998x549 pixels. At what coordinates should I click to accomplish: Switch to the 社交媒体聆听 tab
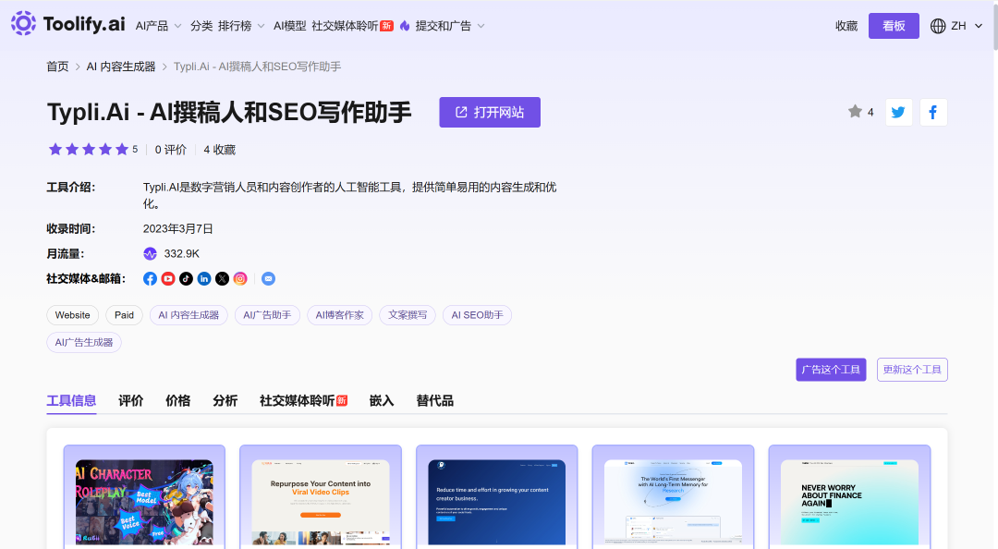click(304, 400)
